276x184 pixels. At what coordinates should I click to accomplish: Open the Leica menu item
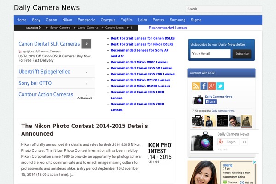[143, 20]
